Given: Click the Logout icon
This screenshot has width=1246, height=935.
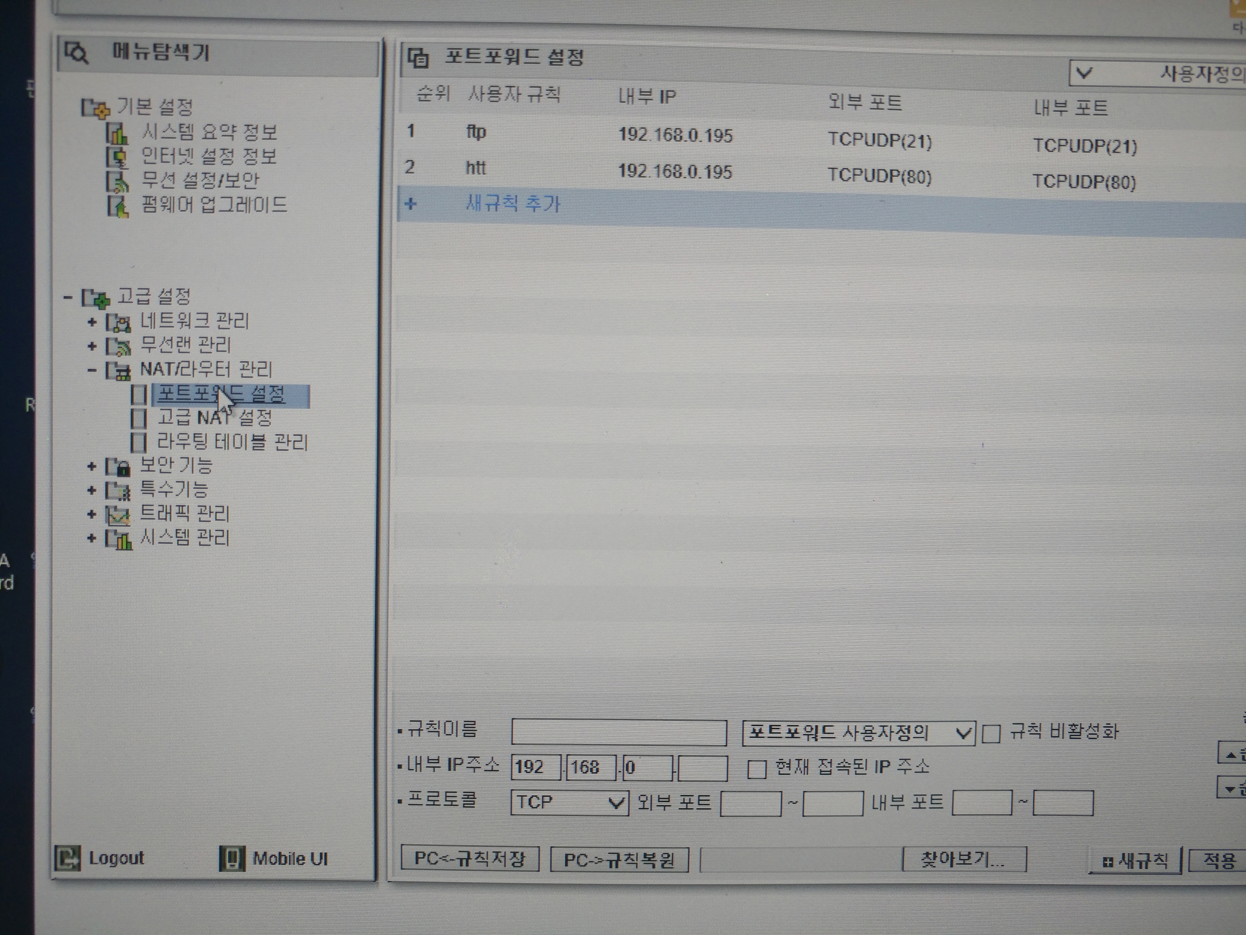Looking at the screenshot, I should click(67, 858).
